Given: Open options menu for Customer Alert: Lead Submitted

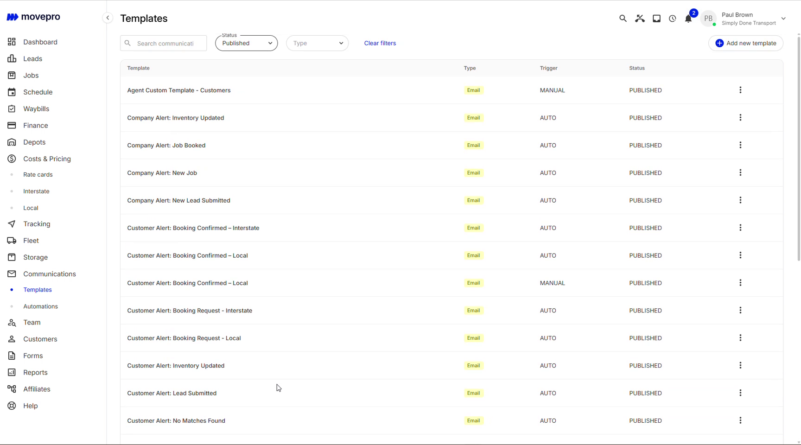Looking at the screenshot, I should pyautogui.click(x=740, y=393).
